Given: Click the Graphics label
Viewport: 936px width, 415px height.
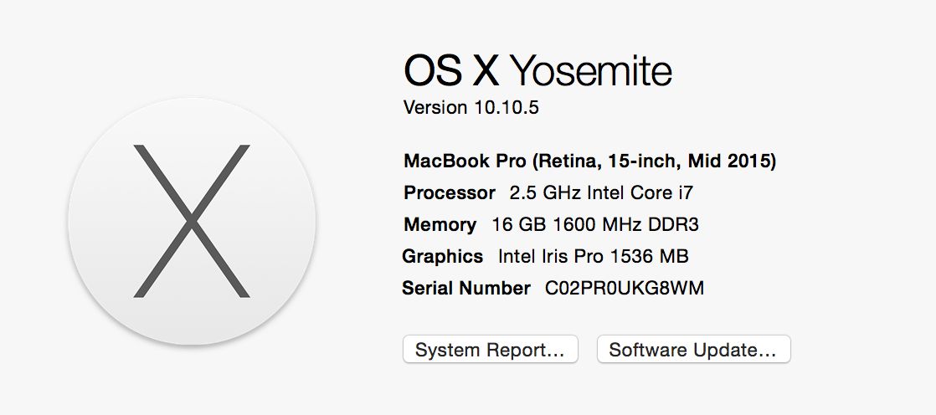Looking at the screenshot, I should click(x=443, y=256).
